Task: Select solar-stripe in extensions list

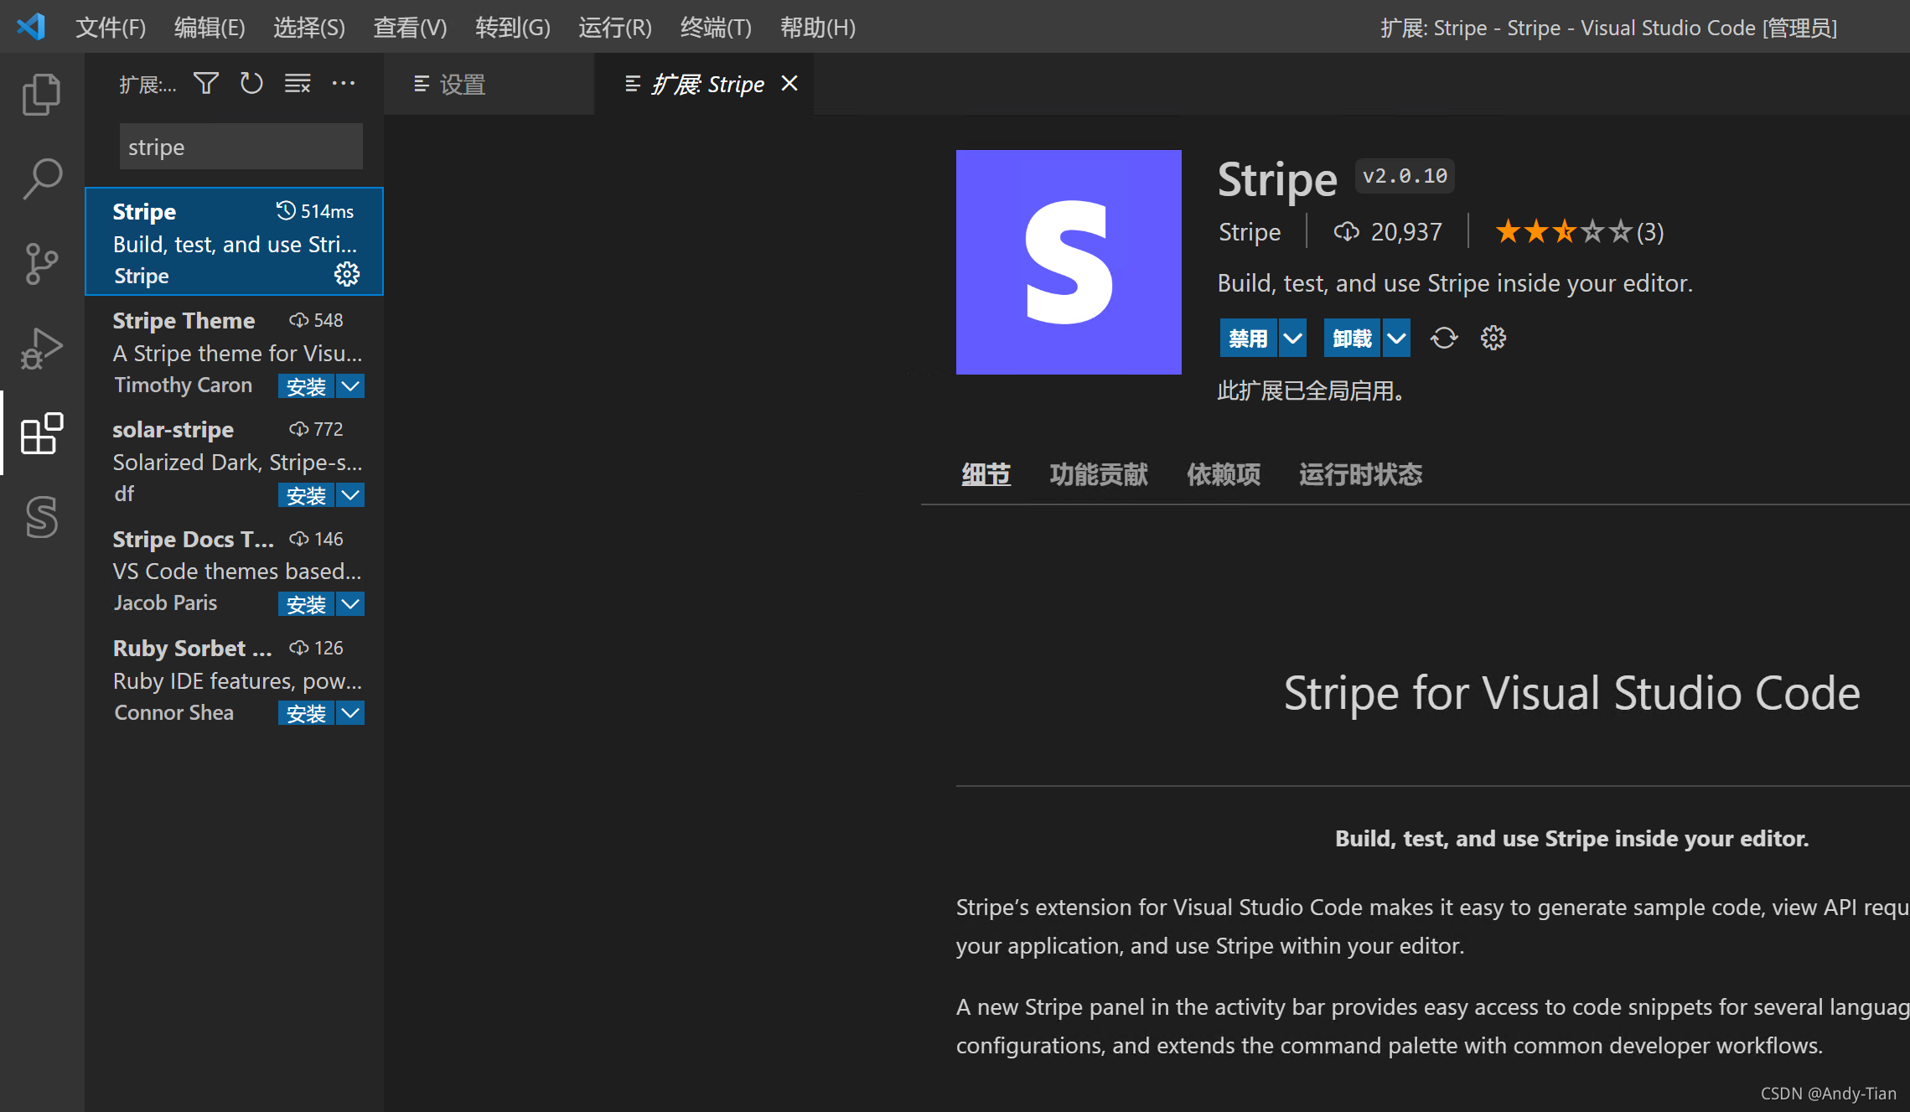Action: point(235,461)
